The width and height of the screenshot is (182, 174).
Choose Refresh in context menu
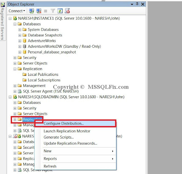pyautogui.click(x=75, y=166)
